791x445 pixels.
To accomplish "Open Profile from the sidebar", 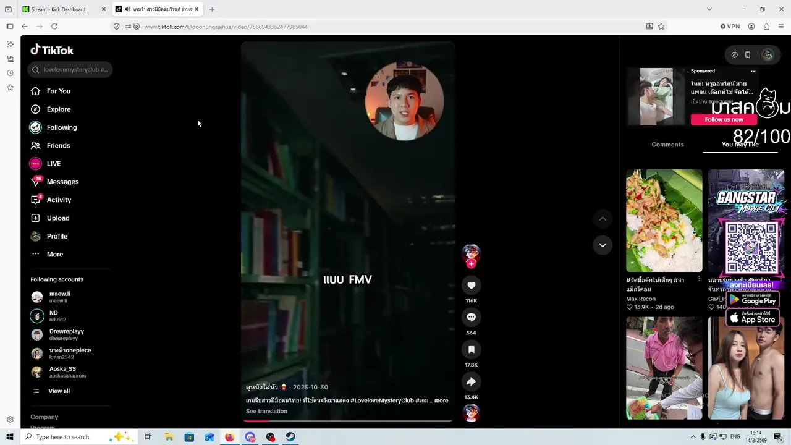I will [x=57, y=236].
